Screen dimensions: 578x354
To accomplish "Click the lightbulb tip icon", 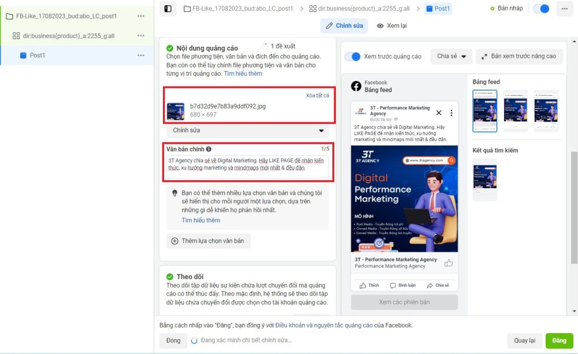I will [175, 193].
